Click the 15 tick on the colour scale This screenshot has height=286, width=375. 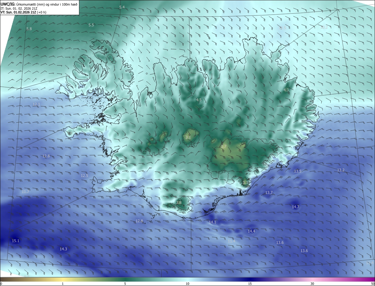[x=250, y=284]
